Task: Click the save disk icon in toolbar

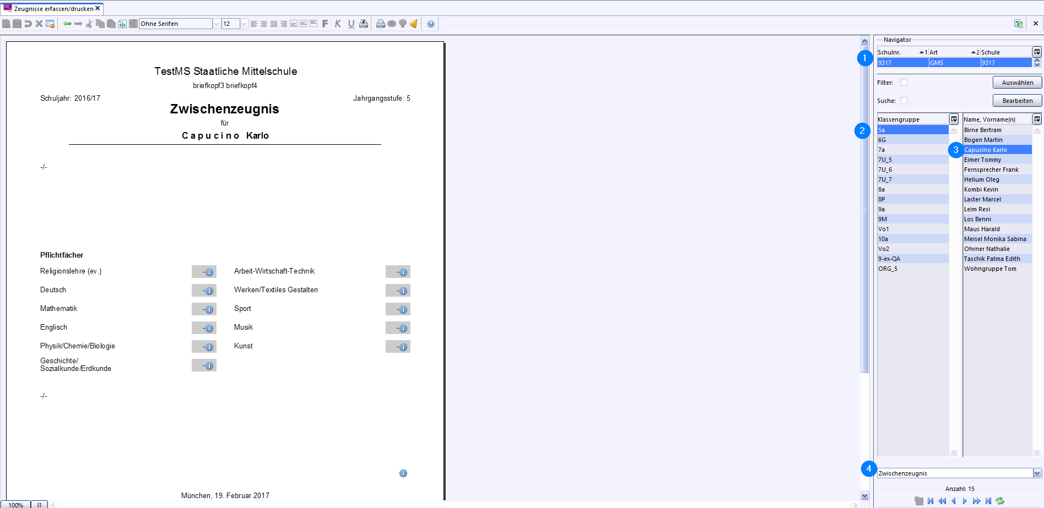Action: click(x=17, y=24)
